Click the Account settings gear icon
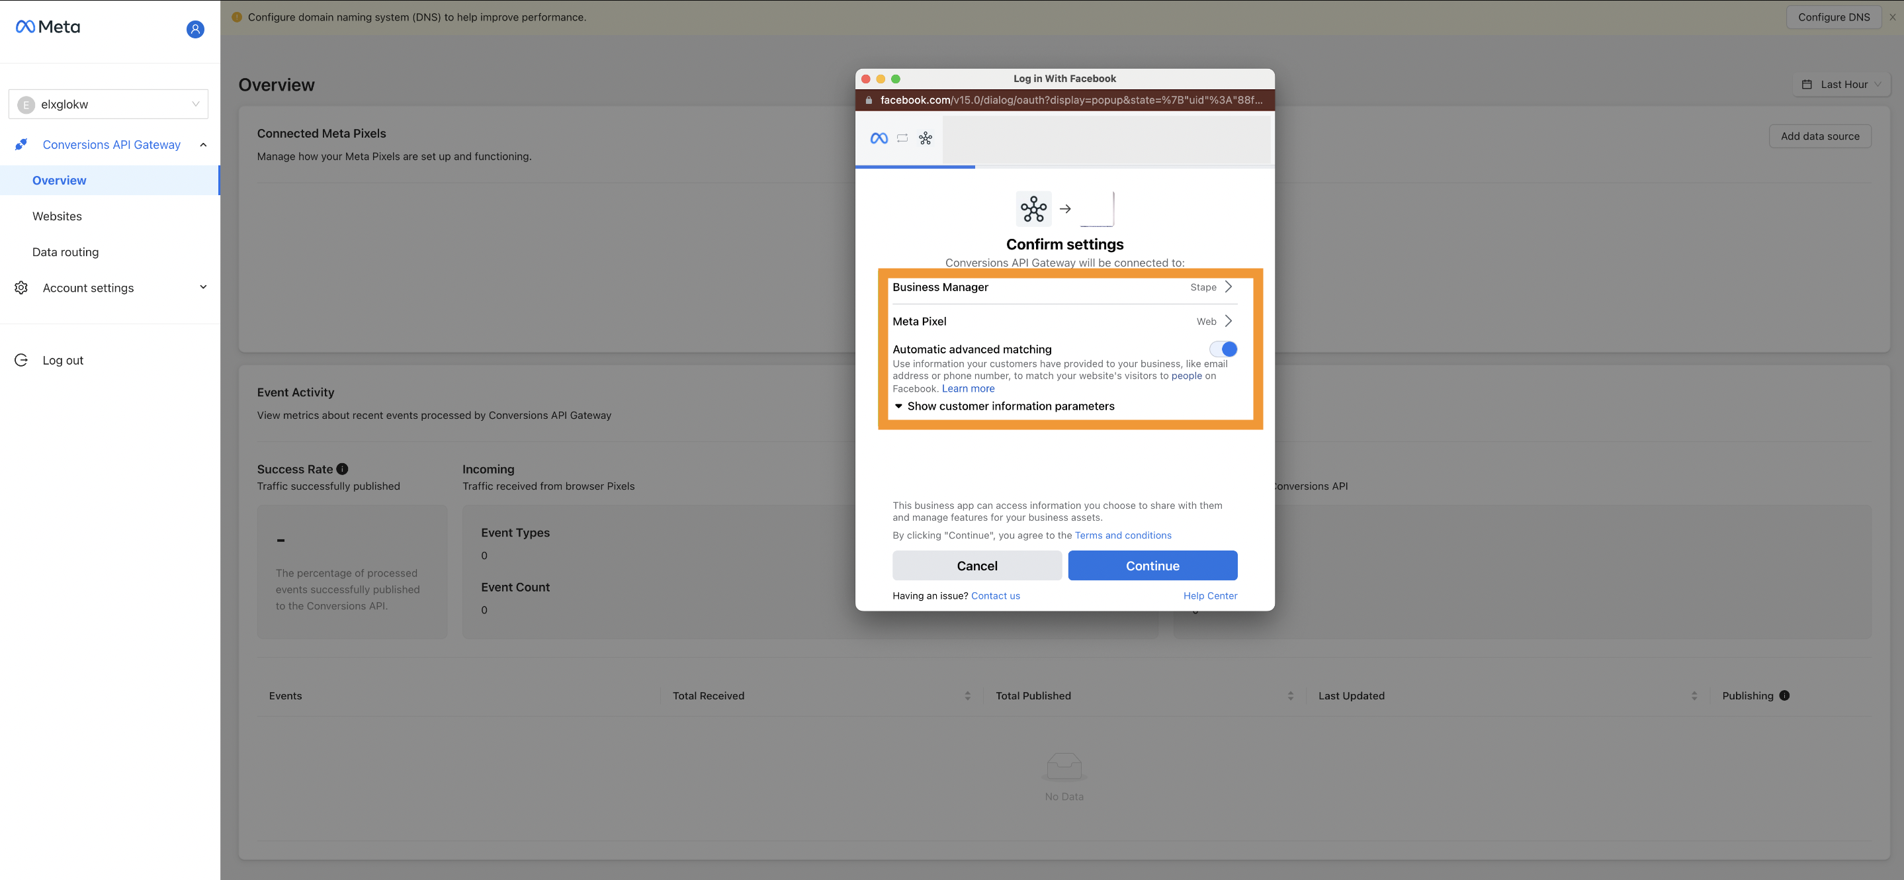The width and height of the screenshot is (1904, 880). click(x=21, y=288)
